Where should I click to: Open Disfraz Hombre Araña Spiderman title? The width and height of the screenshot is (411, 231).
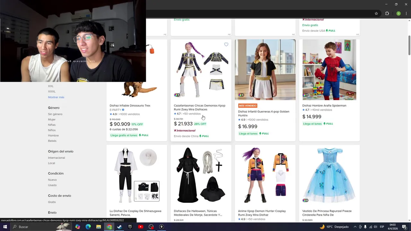point(324,106)
